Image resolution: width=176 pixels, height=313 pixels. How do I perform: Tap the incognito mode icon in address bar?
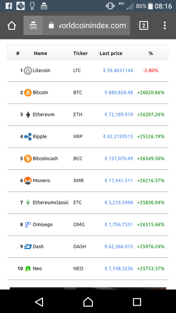[33, 26]
